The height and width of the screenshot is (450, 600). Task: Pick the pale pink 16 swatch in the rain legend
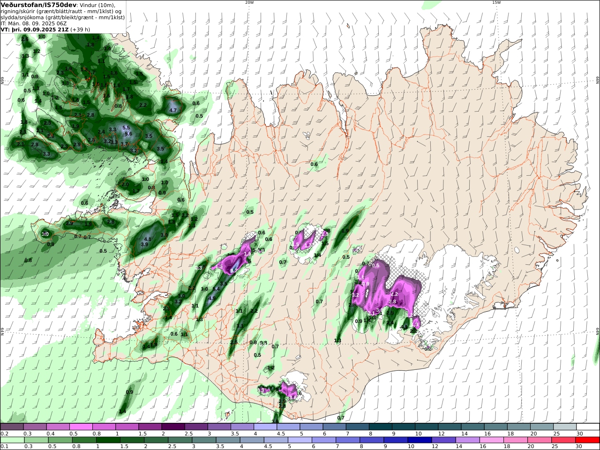(x=491, y=440)
